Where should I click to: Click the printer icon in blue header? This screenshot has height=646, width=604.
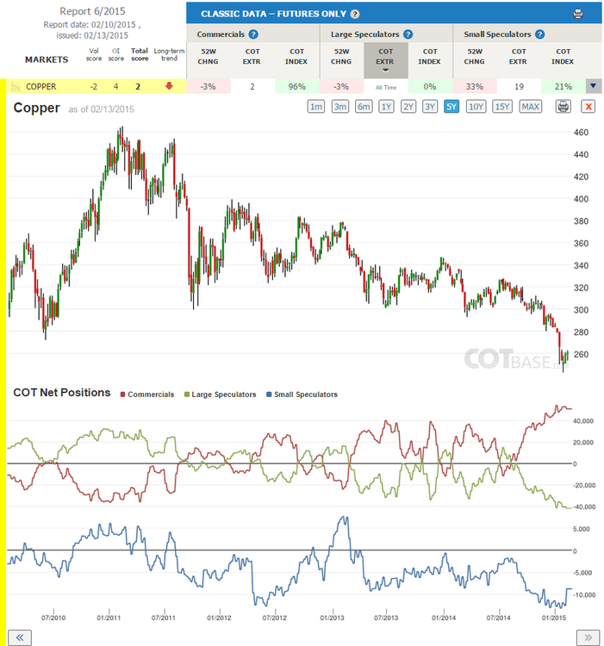[x=578, y=14]
